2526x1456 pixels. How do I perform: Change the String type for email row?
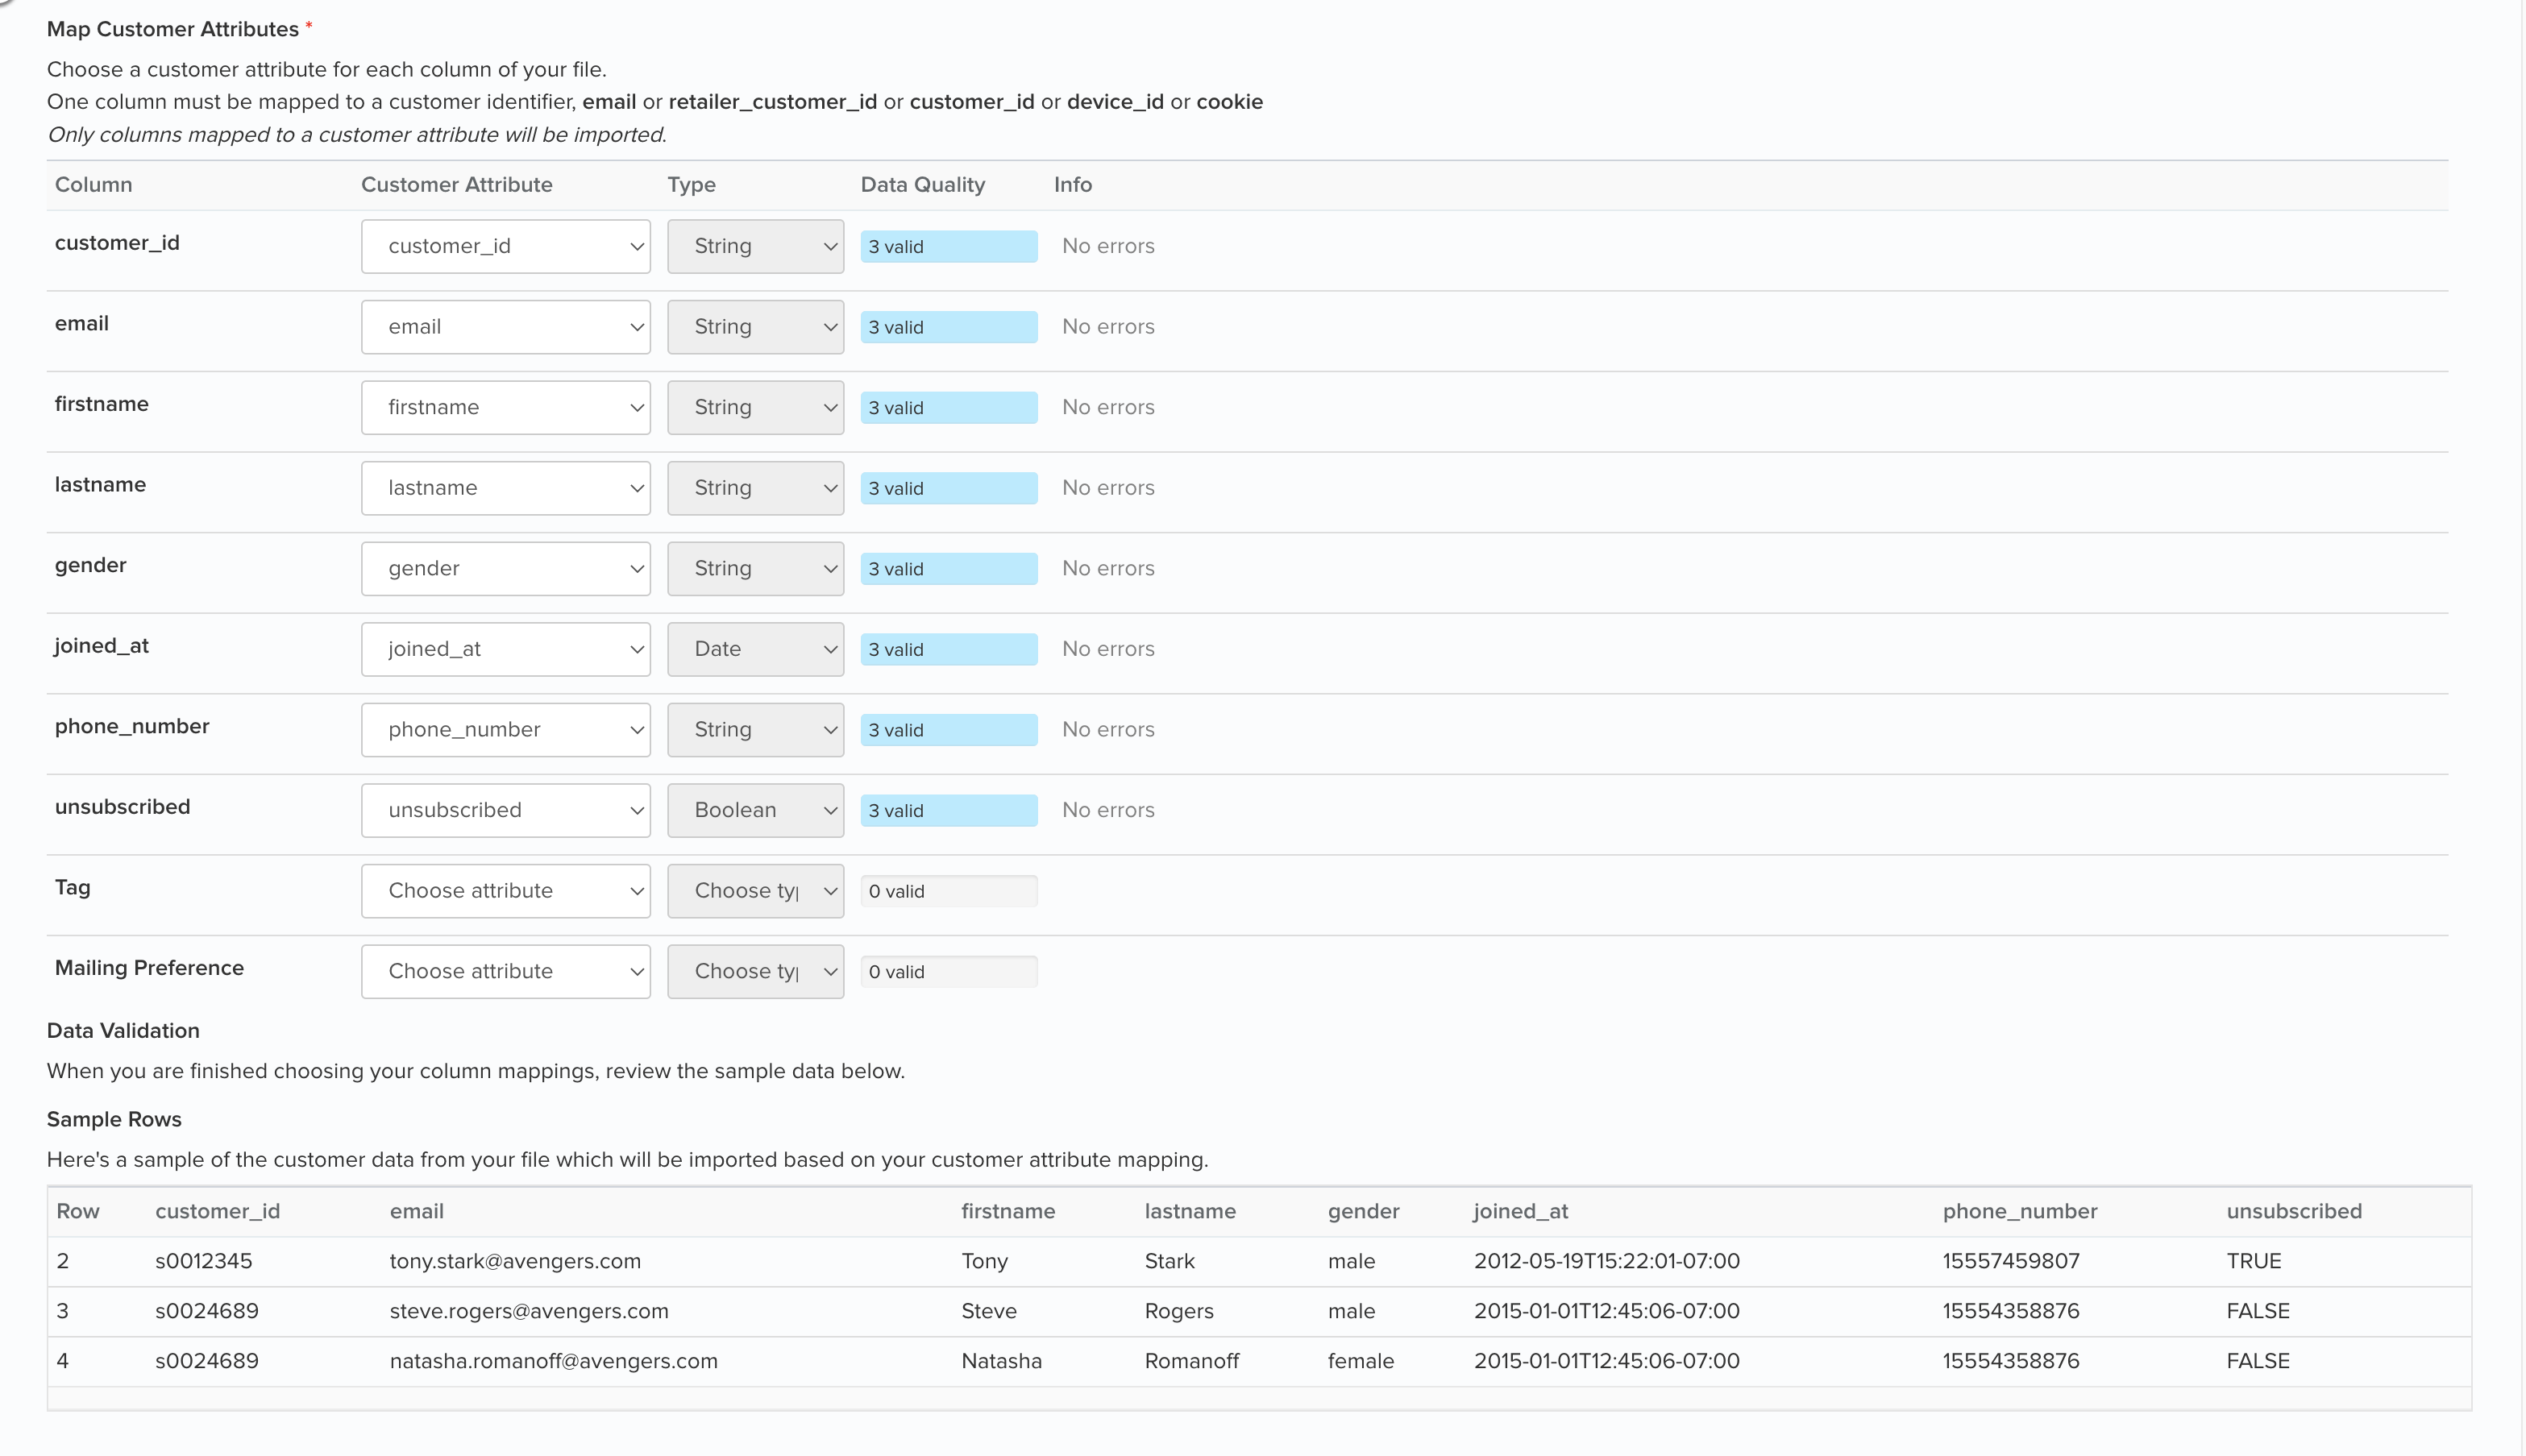(756, 327)
